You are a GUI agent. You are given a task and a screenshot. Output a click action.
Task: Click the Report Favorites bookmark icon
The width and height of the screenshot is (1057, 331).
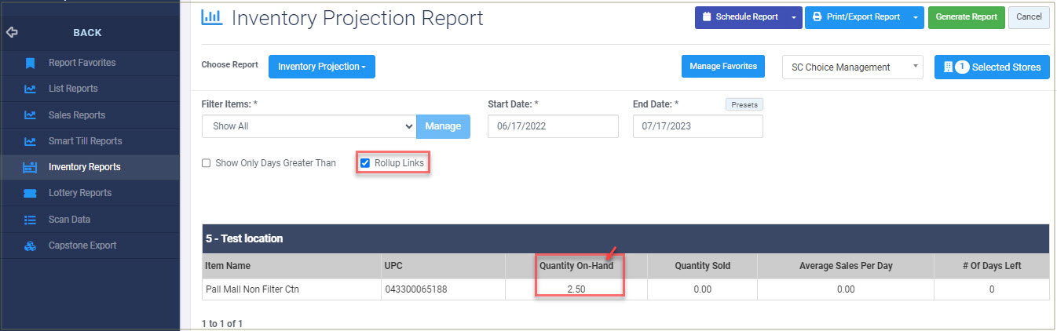pyautogui.click(x=30, y=63)
